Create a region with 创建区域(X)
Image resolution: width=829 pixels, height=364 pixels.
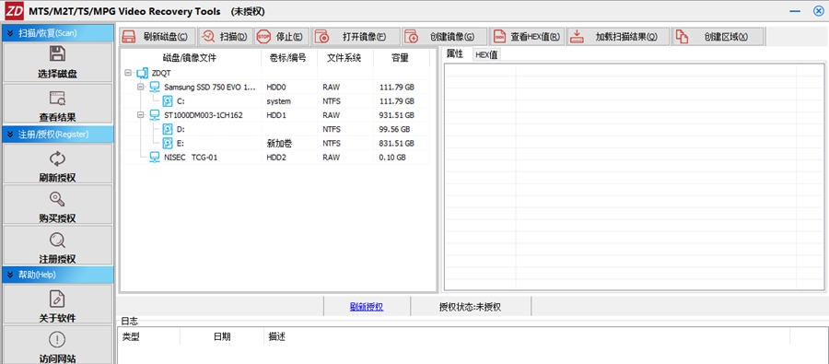point(718,37)
